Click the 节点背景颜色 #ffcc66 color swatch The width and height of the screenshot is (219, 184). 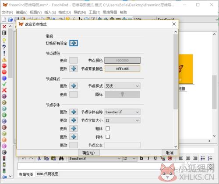coord(122,69)
